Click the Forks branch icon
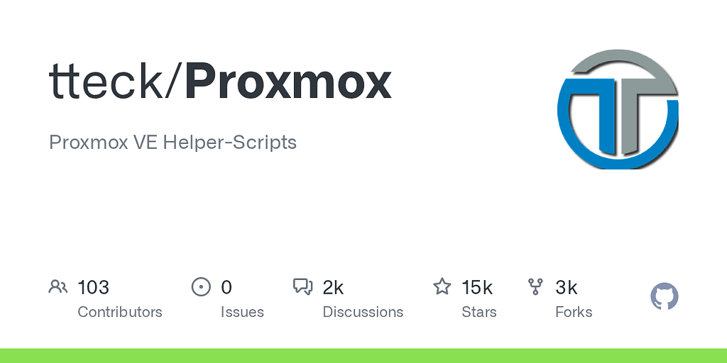The image size is (727, 363). [536, 287]
